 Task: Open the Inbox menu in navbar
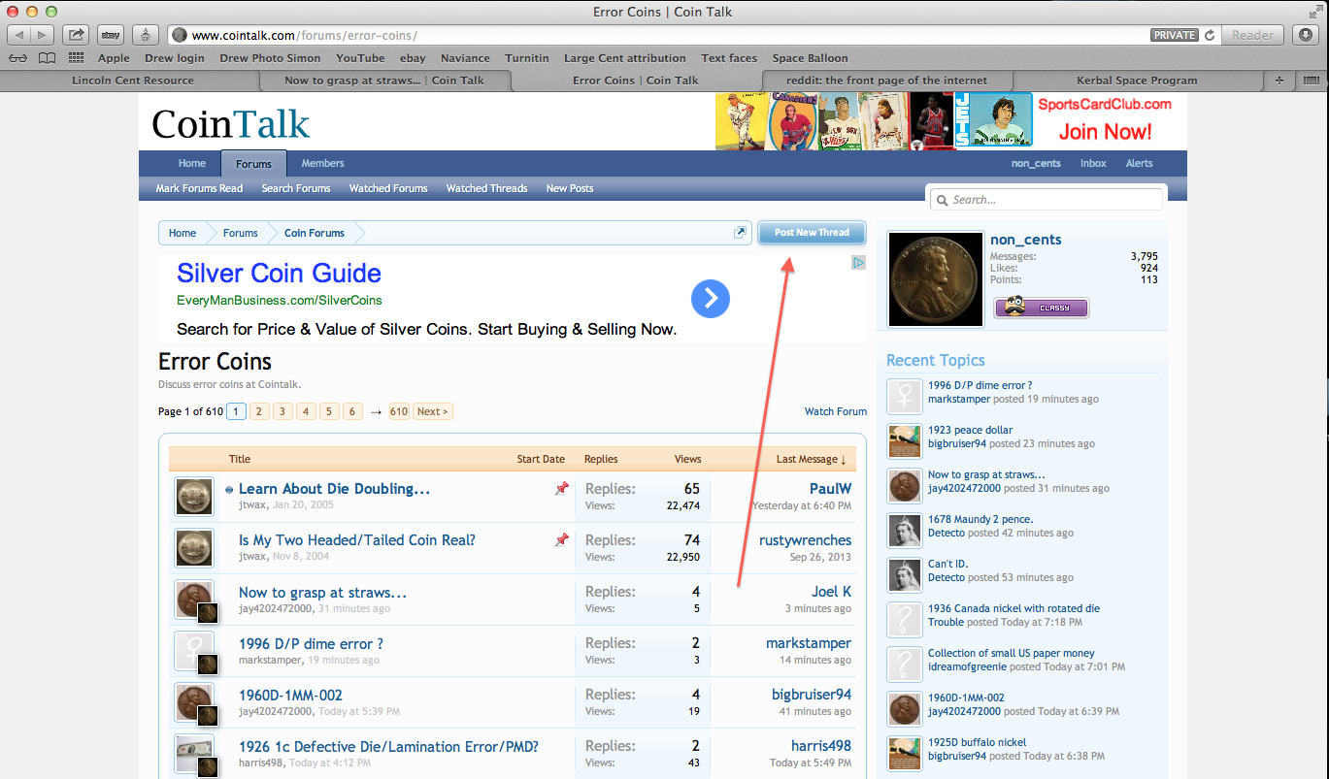pos(1093,163)
